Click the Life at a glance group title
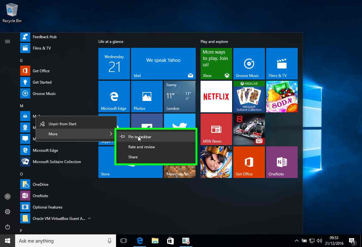 point(111,42)
